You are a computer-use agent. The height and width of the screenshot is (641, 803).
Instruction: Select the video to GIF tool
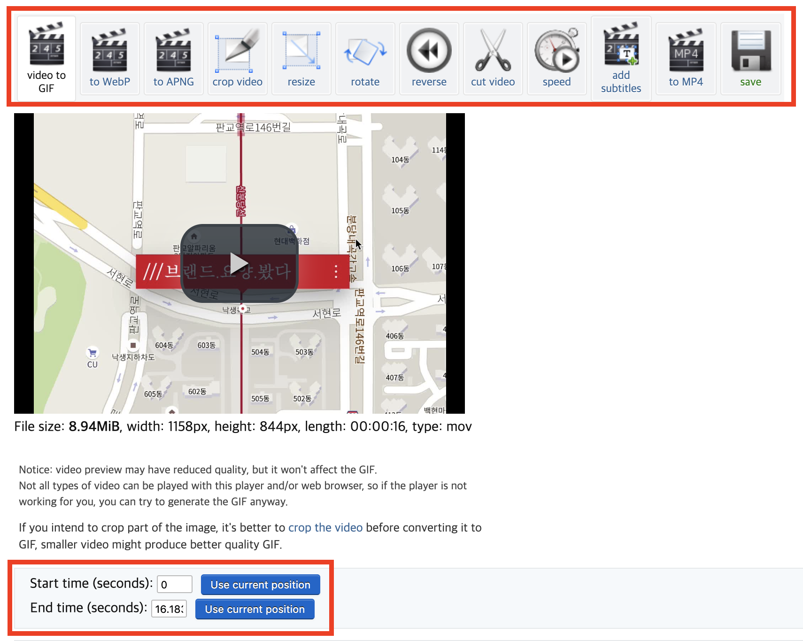pos(46,58)
